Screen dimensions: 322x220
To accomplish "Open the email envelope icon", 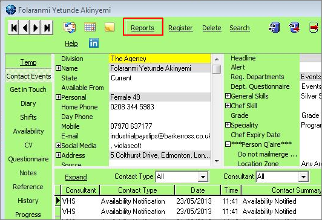I will pos(69,27).
